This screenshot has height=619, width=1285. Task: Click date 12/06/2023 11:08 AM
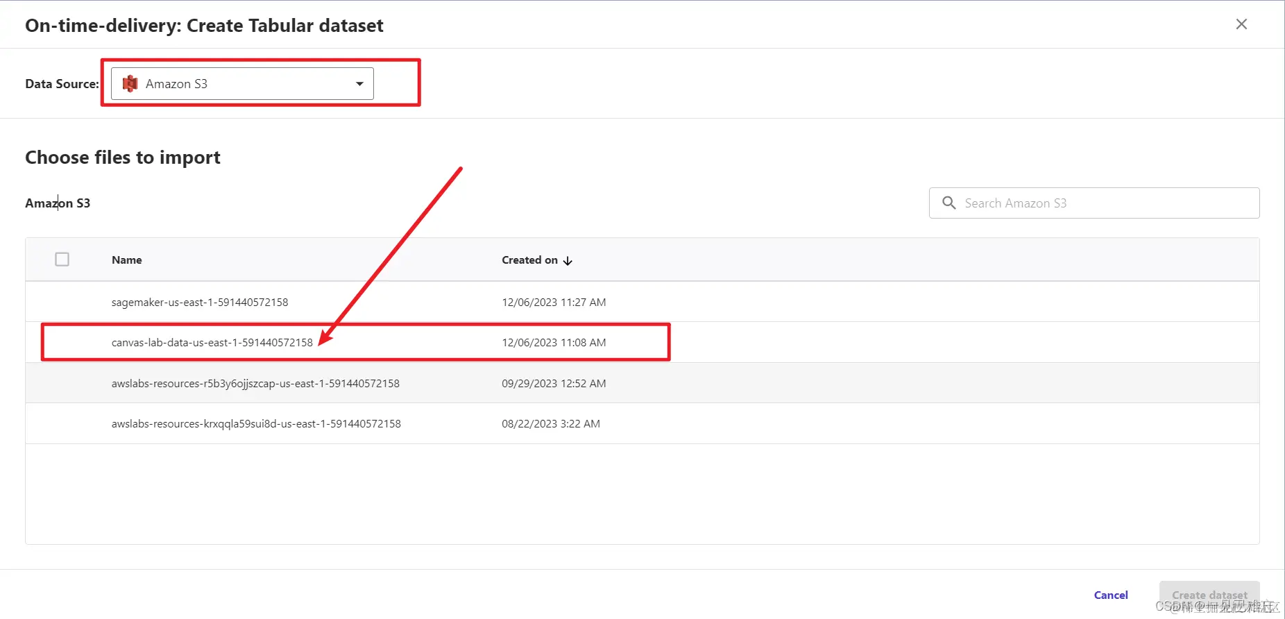pyautogui.click(x=554, y=343)
